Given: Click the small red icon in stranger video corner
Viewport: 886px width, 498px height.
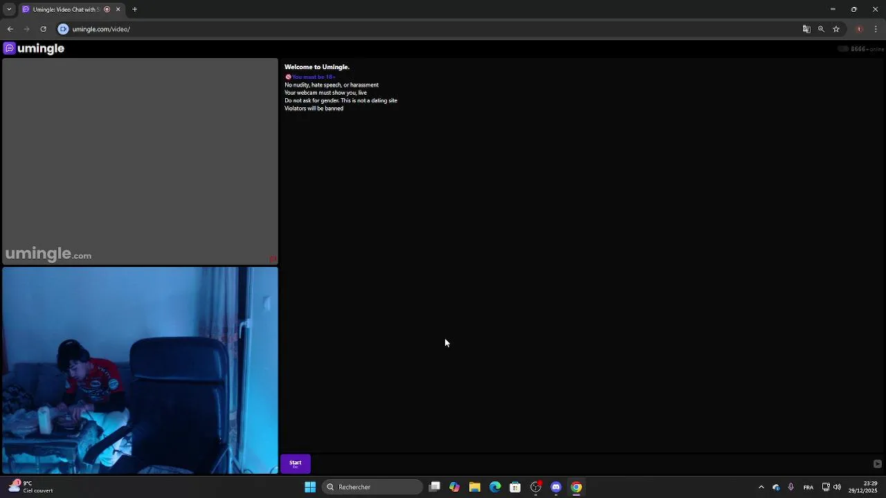Looking at the screenshot, I should [273, 259].
